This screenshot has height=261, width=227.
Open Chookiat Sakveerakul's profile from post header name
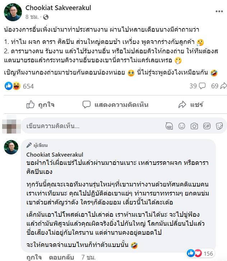point(59,8)
